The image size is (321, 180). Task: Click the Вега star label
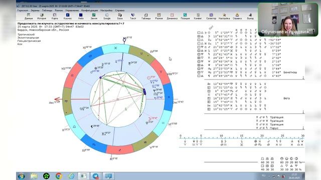click(x=286, y=98)
